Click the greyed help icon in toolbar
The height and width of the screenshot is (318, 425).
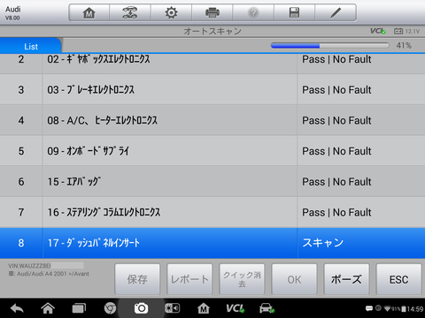[x=253, y=12]
